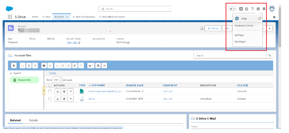The width and height of the screenshot is (289, 133).
Task: Open the Accounts tab dropdown chevron
Action: [67, 17]
